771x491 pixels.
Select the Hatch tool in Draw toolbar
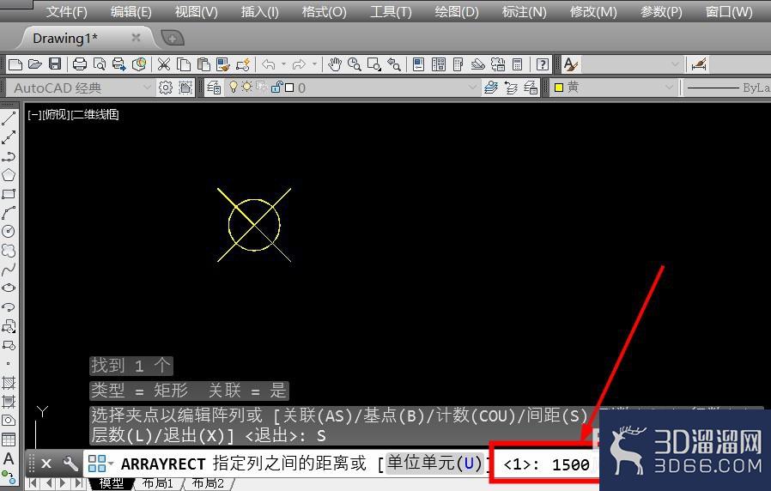pyautogui.click(x=9, y=382)
